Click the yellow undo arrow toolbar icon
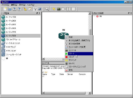133x98 pixels. pos(54,9)
